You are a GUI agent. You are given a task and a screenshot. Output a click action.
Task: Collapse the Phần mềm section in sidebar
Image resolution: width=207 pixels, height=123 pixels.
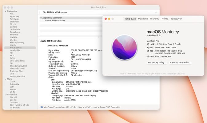tap(6, 95)
